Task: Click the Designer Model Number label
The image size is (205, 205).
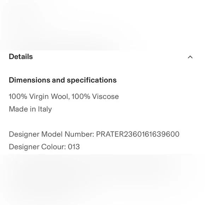Action: click(x=52, y=134)
